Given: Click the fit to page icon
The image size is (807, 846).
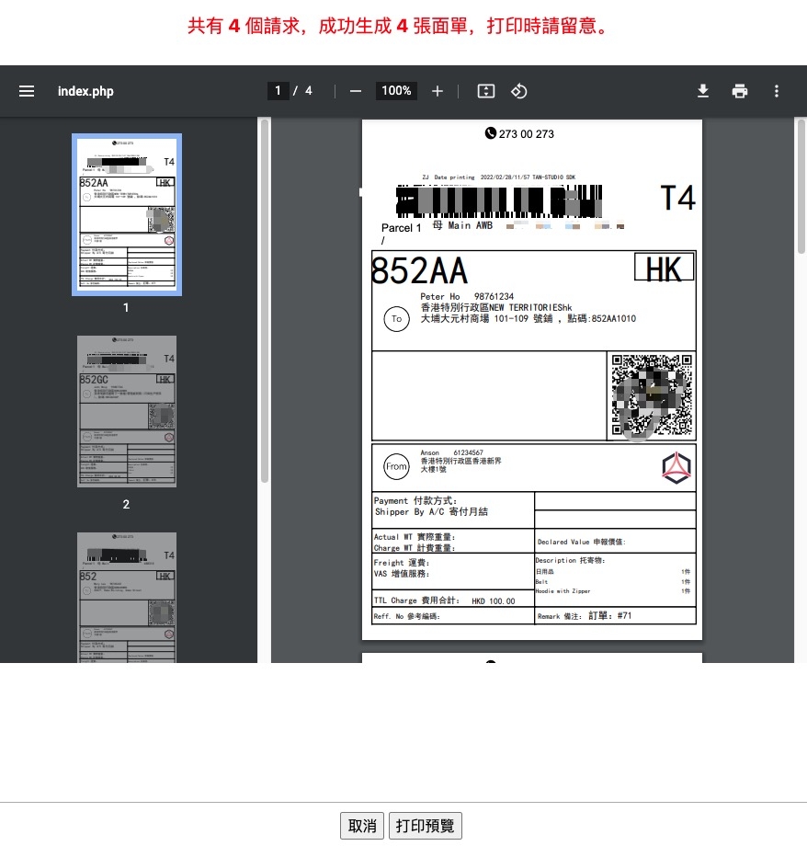Looking at the screenshot, I should pos(486,91).
